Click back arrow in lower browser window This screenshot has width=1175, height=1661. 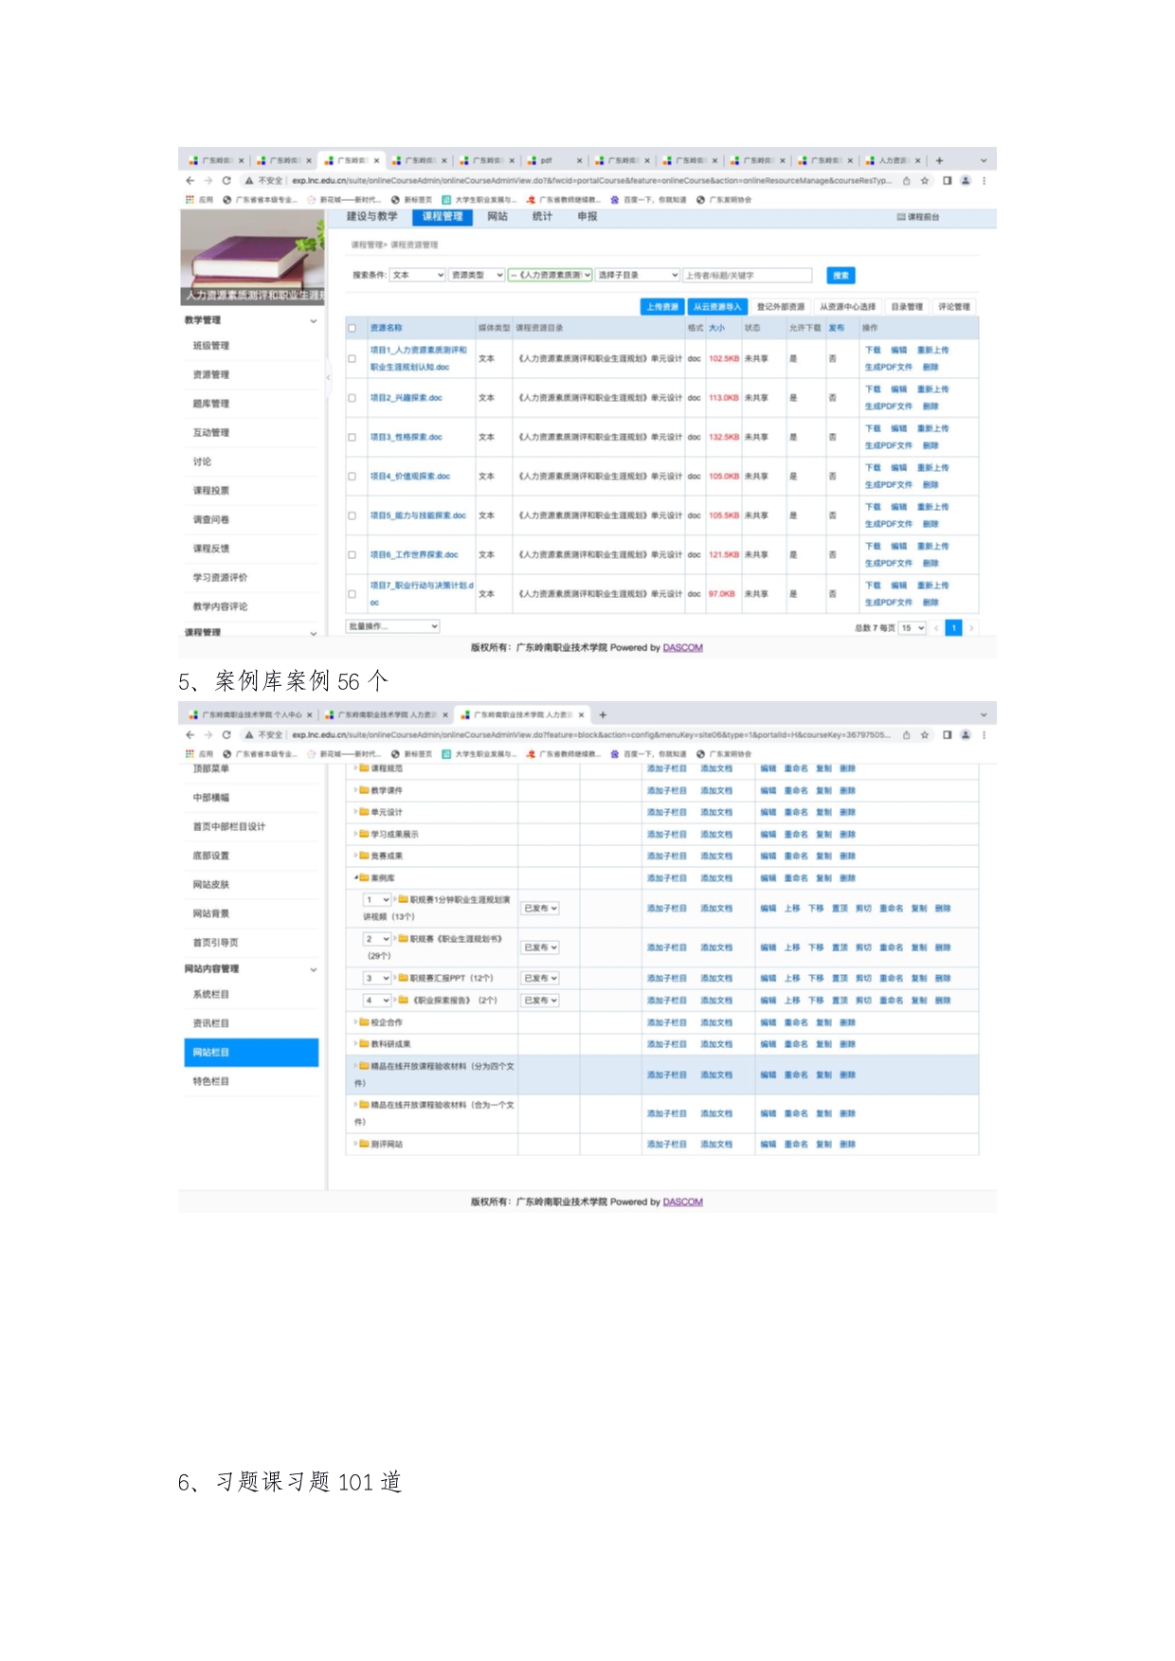[190, 735]
